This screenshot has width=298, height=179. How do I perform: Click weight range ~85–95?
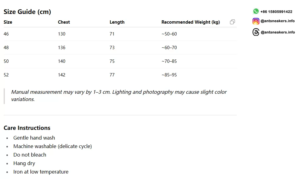click(x=169, y=75)
